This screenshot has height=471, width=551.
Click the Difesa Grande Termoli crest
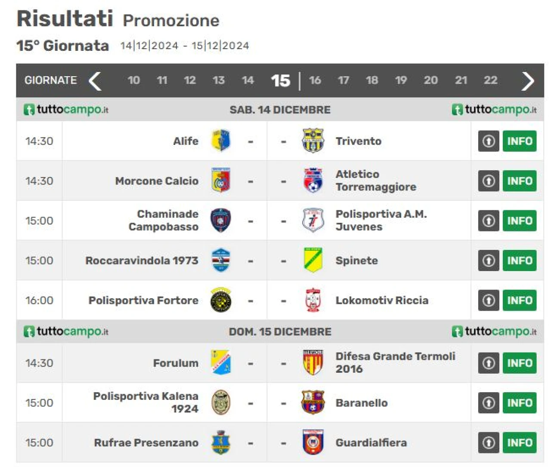(313, 362)
